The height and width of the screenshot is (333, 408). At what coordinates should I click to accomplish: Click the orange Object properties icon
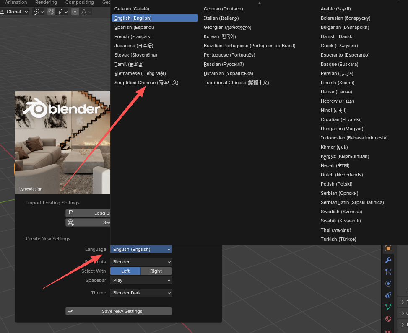pyautogui.click(x=387, y=248)
